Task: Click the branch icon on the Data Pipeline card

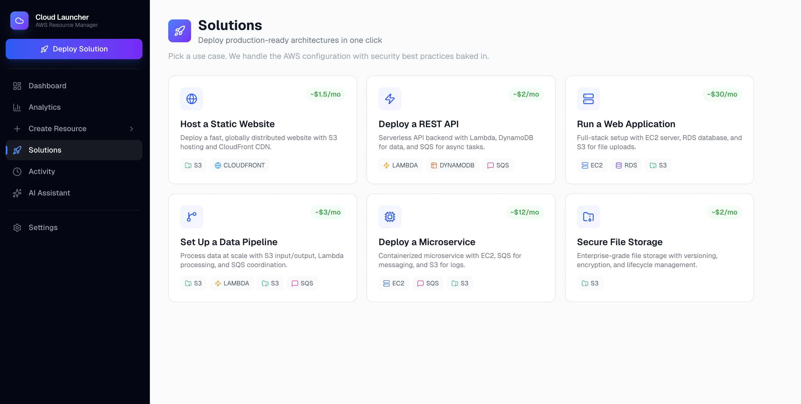Action: tap(192, 217)
